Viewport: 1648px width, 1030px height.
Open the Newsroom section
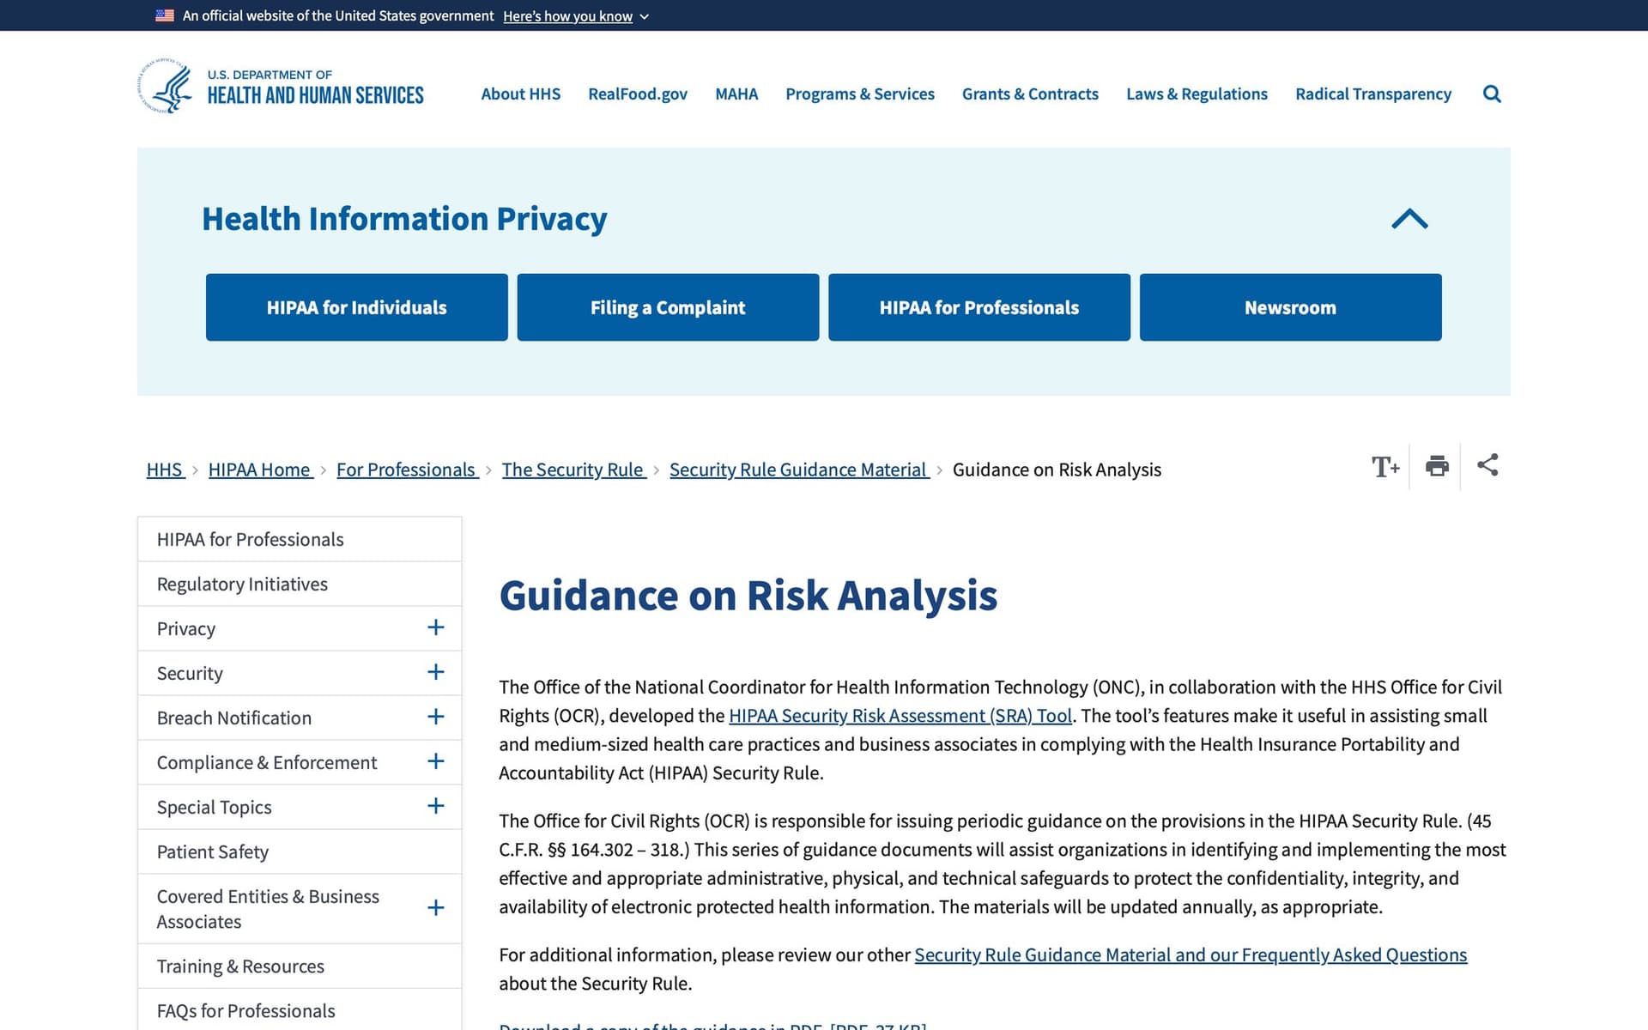point(1290,306)
